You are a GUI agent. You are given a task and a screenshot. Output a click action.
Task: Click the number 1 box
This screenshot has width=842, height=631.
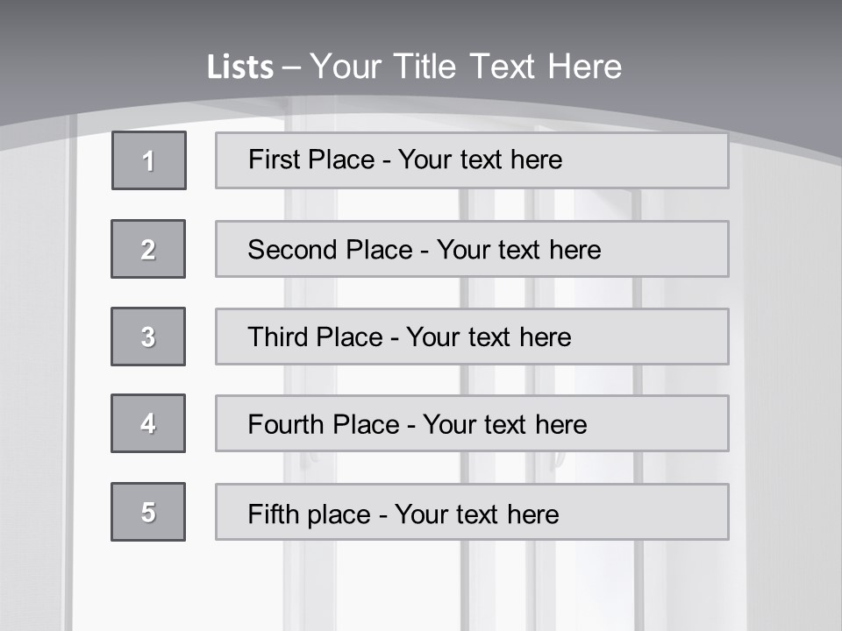[x=149, y=160]
